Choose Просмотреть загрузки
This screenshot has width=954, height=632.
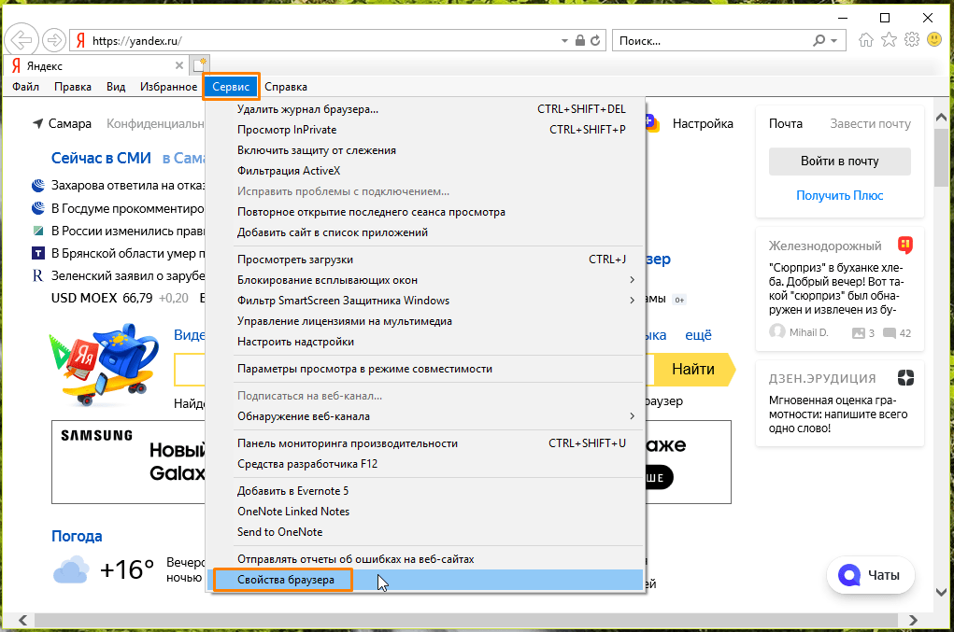pyautogui.click(x=425, y=260)
